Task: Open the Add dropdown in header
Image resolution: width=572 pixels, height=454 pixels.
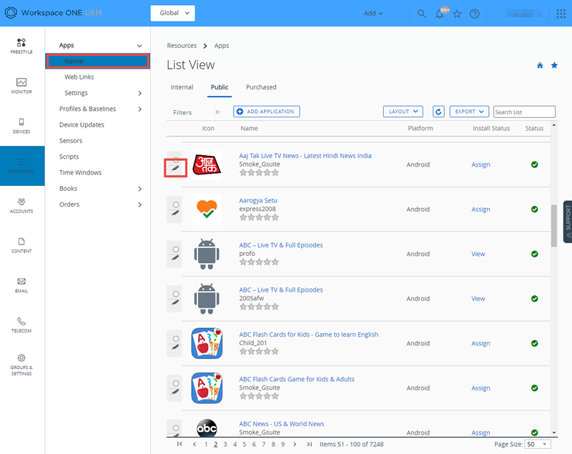Action: (x=373, y=14)
